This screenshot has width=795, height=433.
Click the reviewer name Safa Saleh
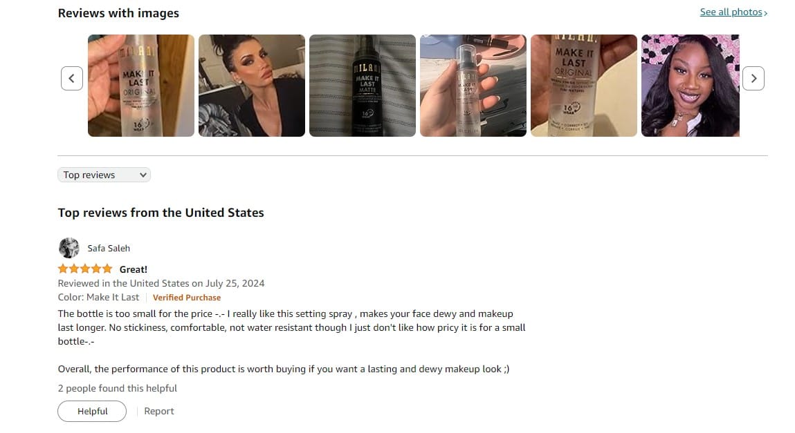109,249
